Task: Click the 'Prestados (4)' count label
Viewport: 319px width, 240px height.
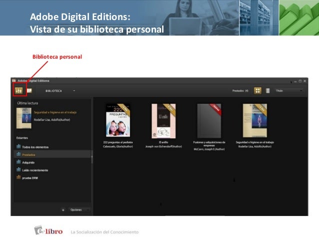Action: coord(240,91)
